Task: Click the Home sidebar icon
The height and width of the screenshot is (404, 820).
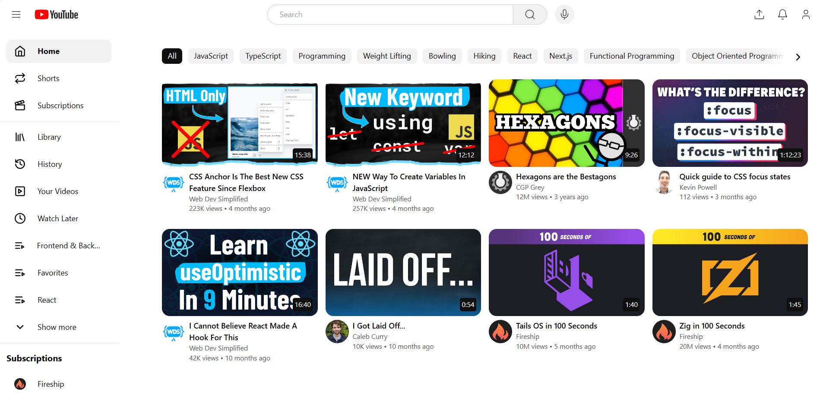Action: click(20, 51)
